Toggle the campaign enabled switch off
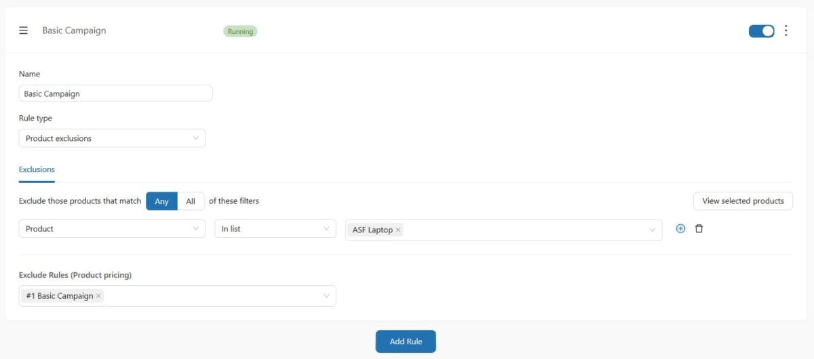The image size is (814, 359). tap(761, 31)
